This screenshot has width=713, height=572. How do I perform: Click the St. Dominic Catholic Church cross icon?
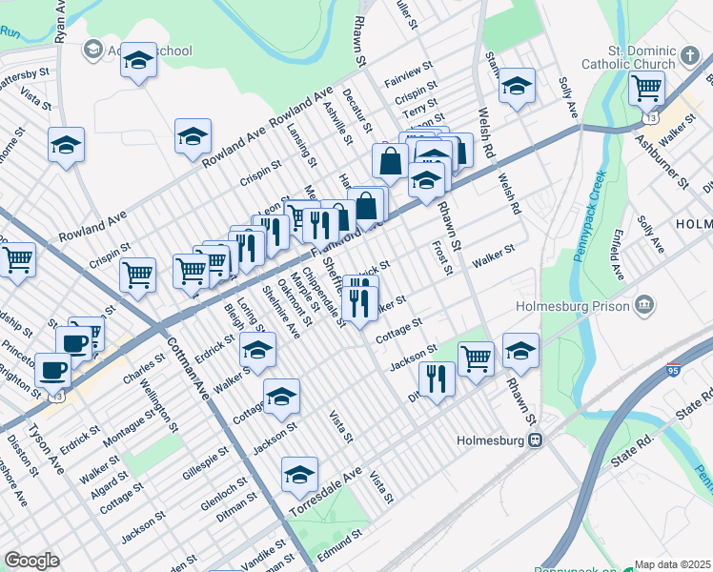click(x=690, y=56)
